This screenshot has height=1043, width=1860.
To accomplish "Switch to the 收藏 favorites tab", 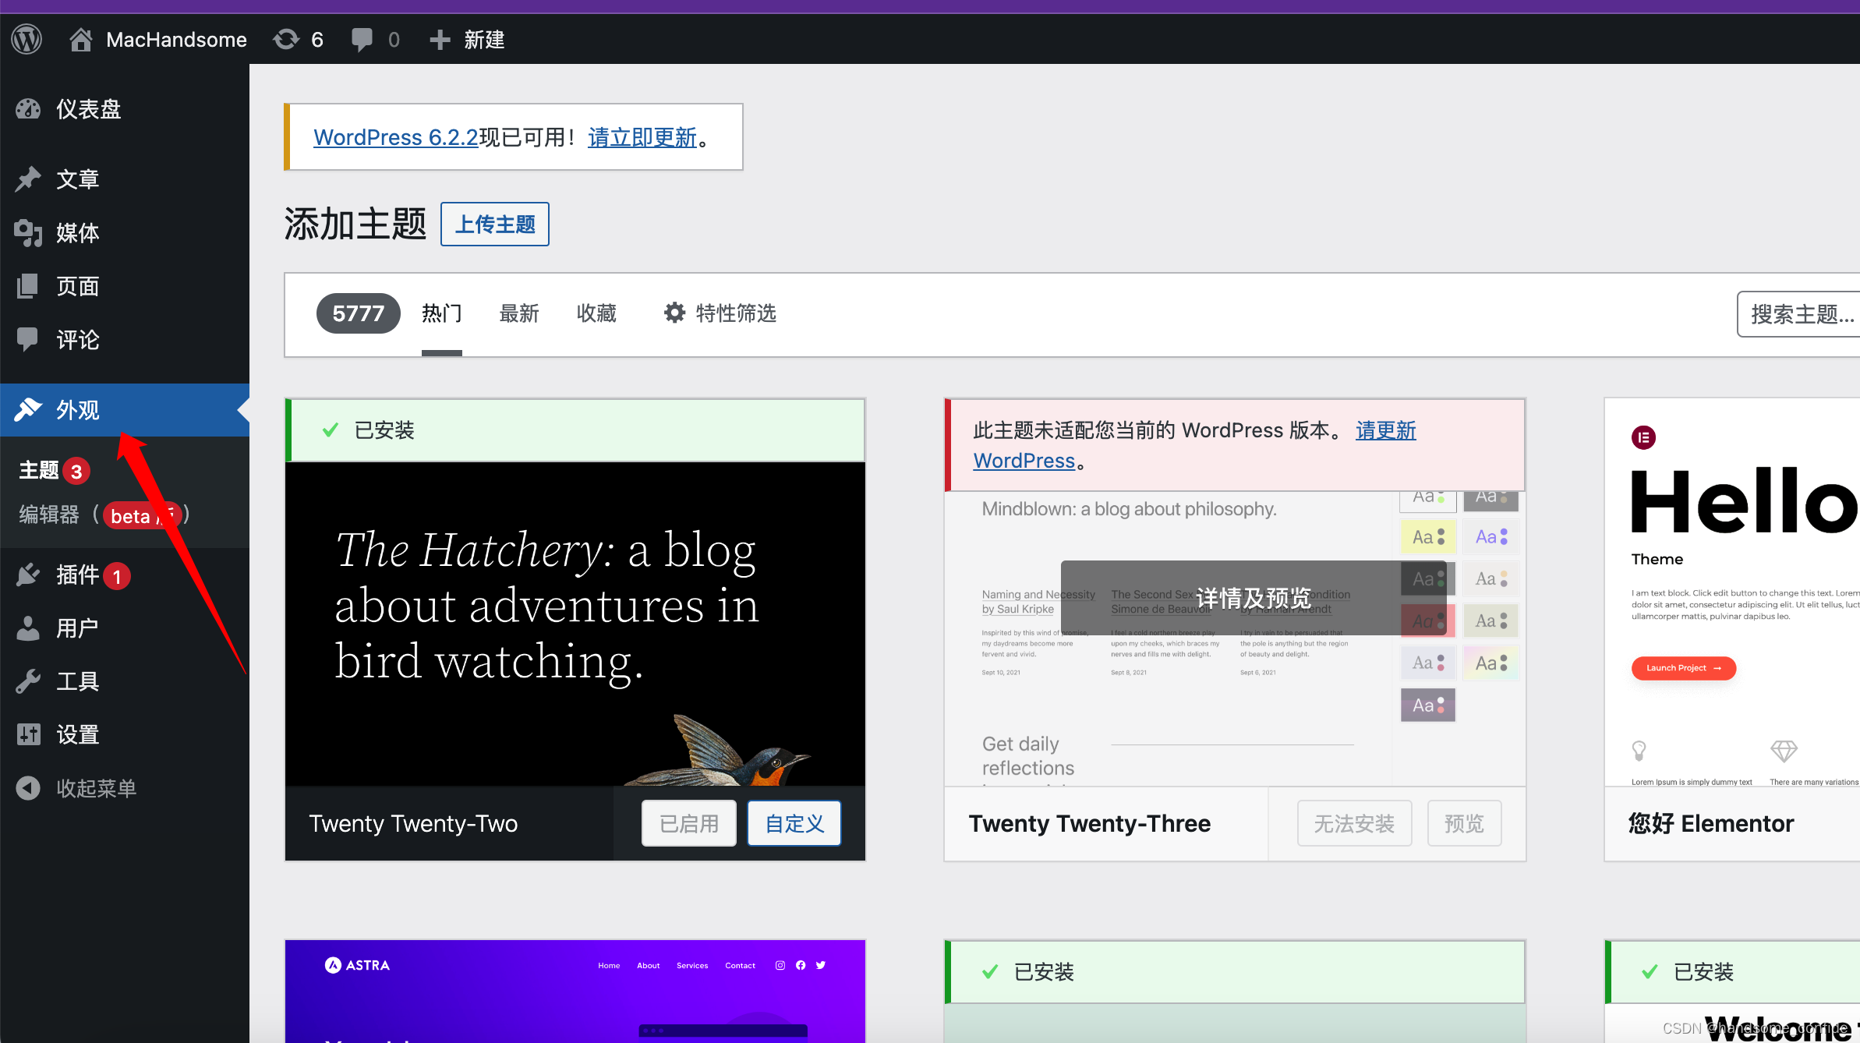I will pyautogui.click(x=596, y=313).
